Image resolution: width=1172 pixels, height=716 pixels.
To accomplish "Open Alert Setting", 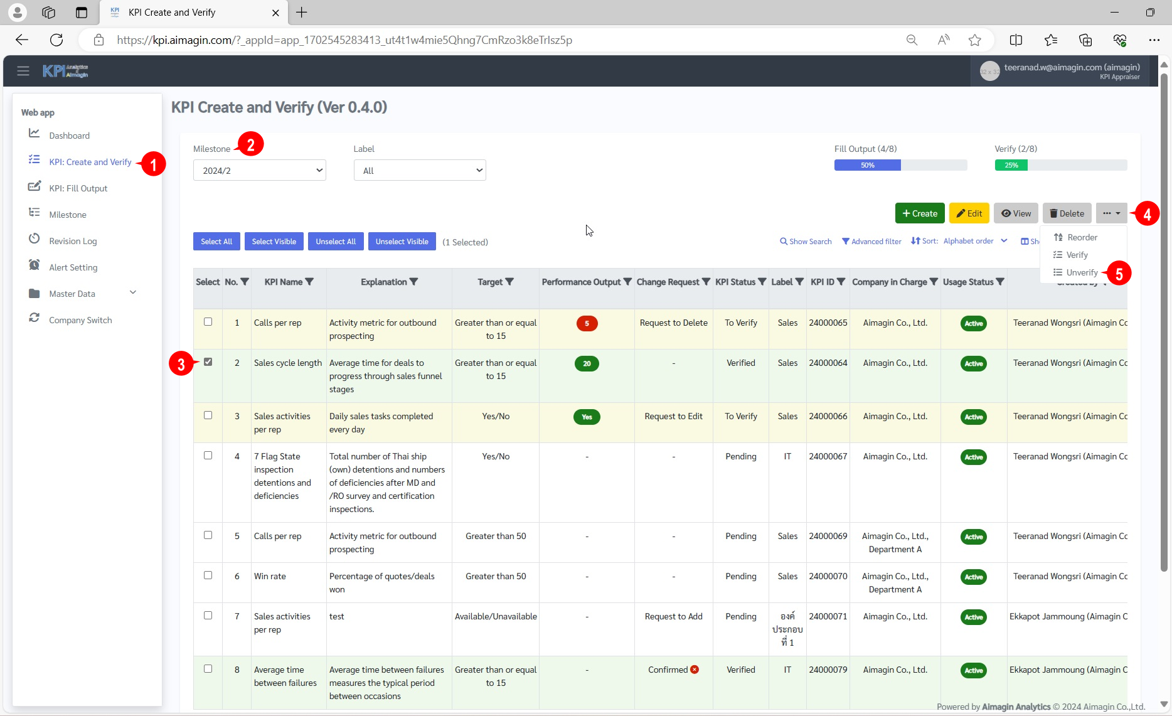I will pyautogui.click(x=73, y=267).
